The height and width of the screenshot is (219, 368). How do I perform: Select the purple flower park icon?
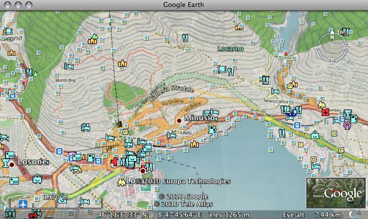[x=347, y=125]
